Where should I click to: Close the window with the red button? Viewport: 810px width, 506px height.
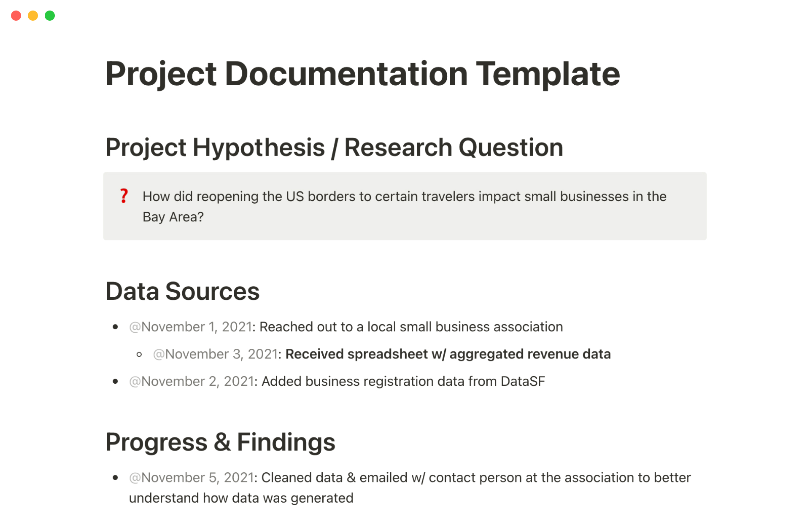(x=16, y=16)
